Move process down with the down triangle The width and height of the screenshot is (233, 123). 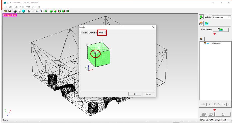(229, 104)
